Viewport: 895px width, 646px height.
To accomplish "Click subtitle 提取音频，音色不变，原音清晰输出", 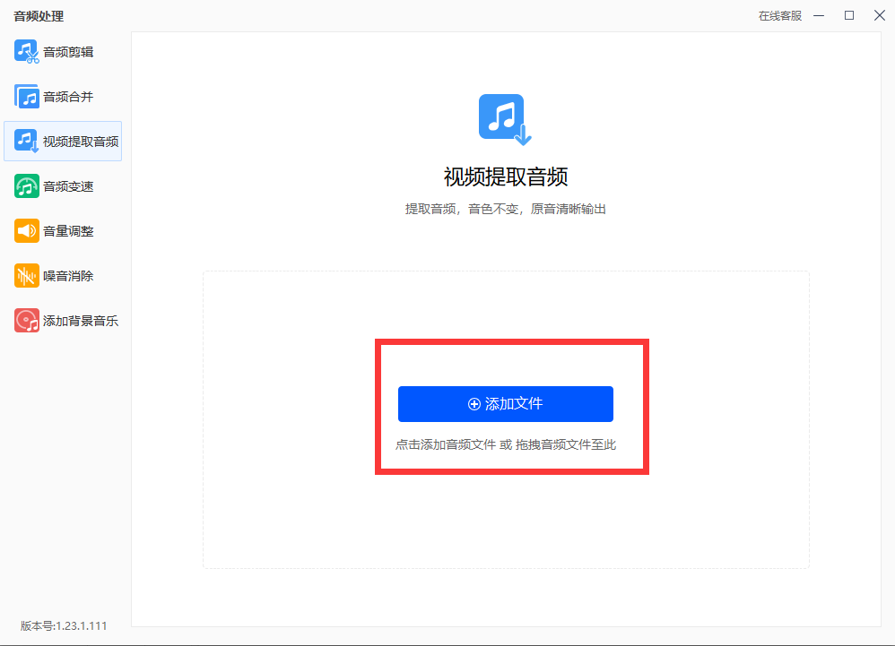I will point(506,210).
